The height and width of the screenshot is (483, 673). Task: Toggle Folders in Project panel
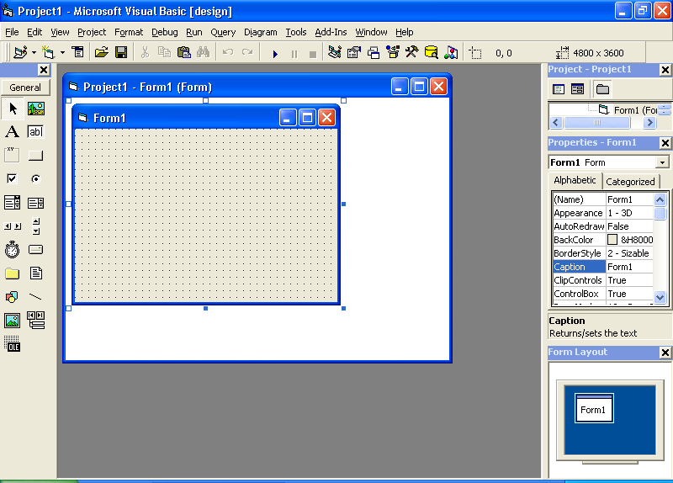602,89
